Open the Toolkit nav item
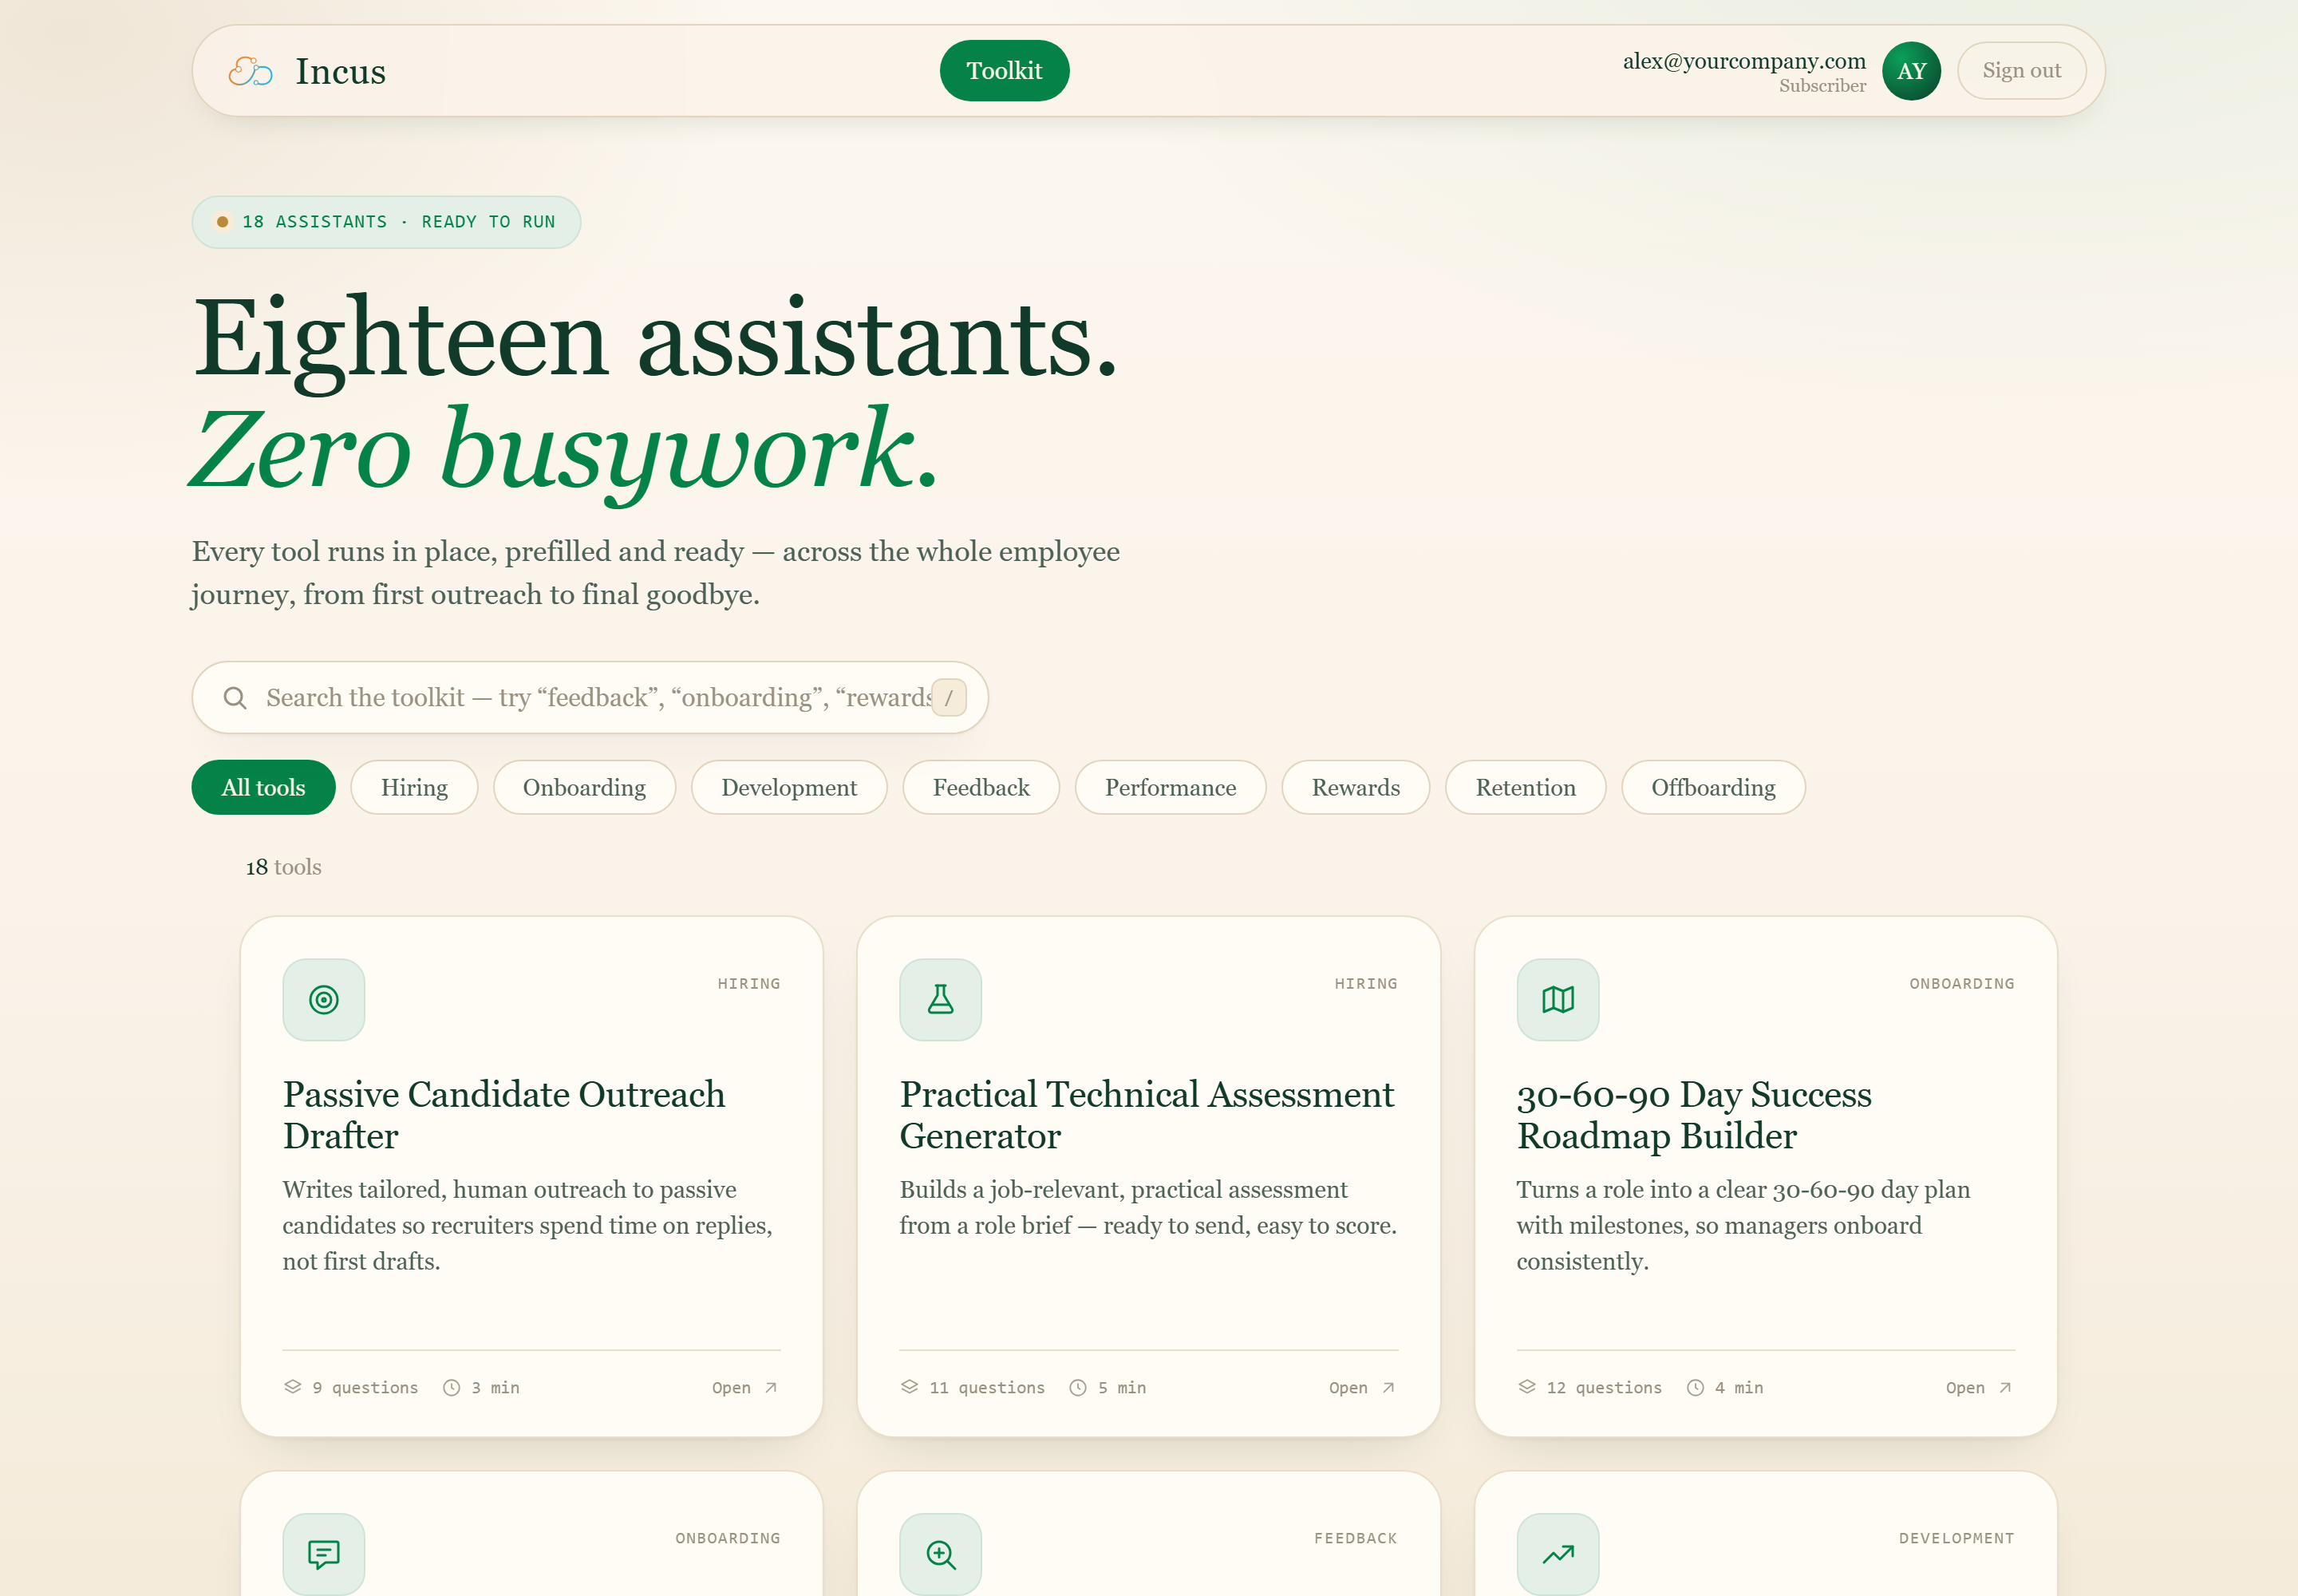This screenshot has height=1596, width=2298. tap(1004, 71)
